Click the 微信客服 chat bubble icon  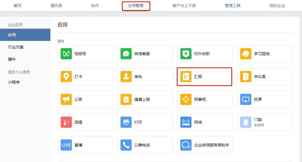pos(126,54)
